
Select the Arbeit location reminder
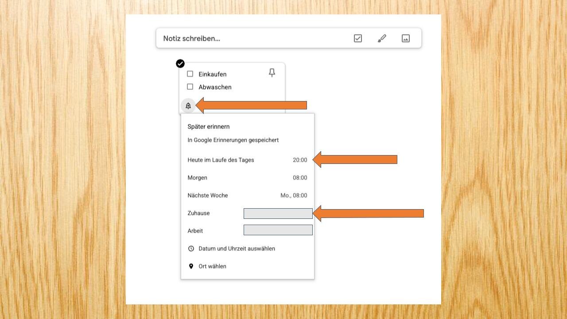pyautogui.click(x=247, y=231)
